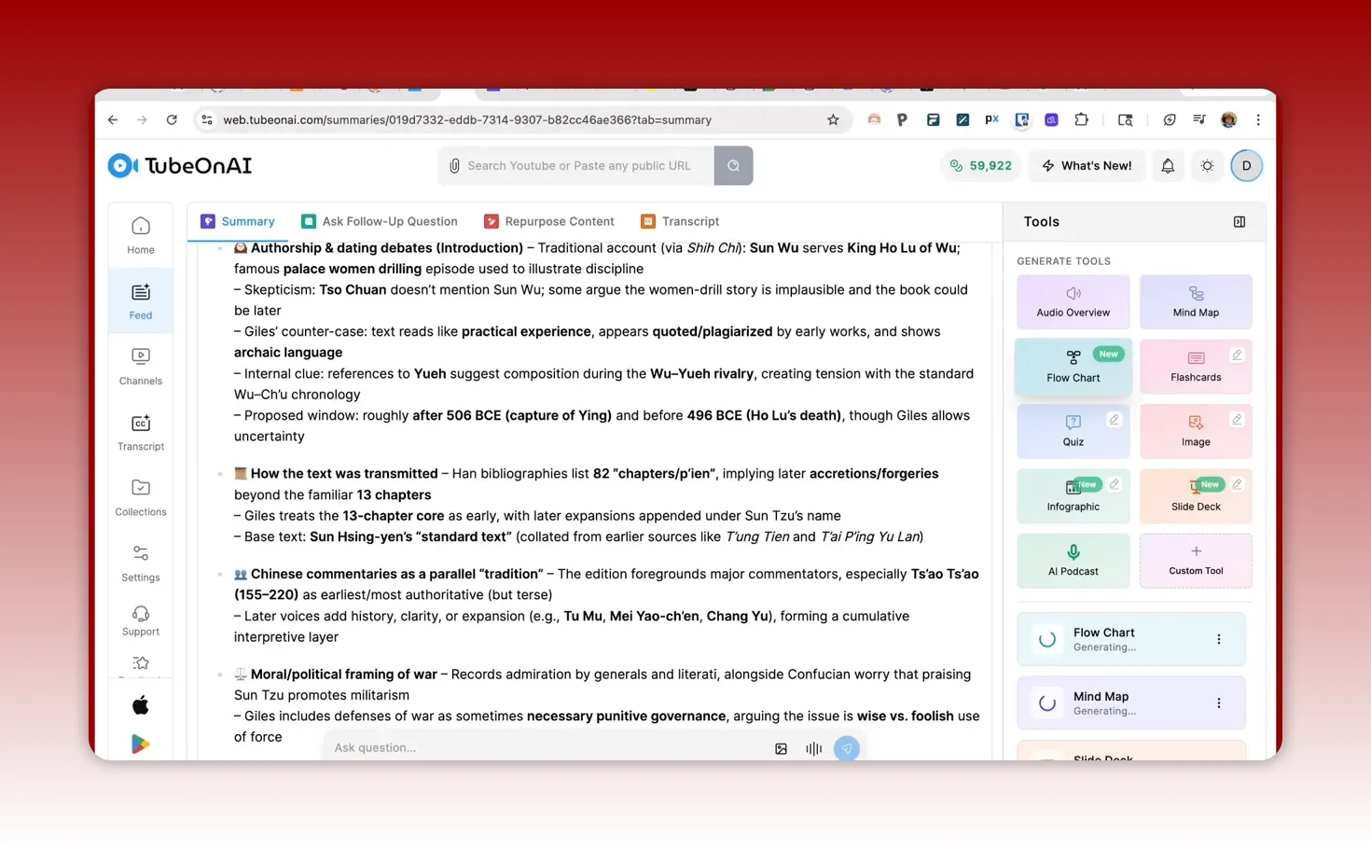Image resolution: width=1371 pixels, height=849 pixels.
Task: Collapse the Tools side panel
Action: (x=1239, y=221)
